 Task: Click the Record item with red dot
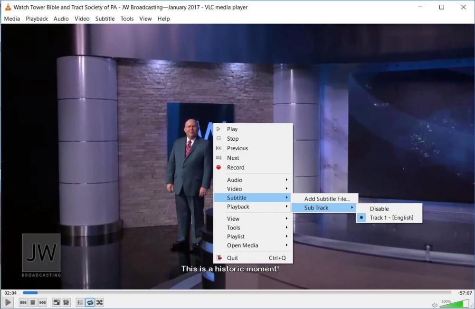(236, 167)
